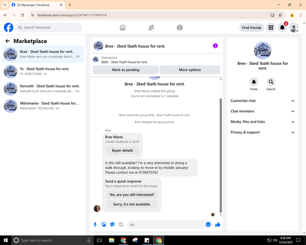The image size is (306, 245).
Task: Send 'Yes, are you still interested?' quick response
Action: (132, 195)
